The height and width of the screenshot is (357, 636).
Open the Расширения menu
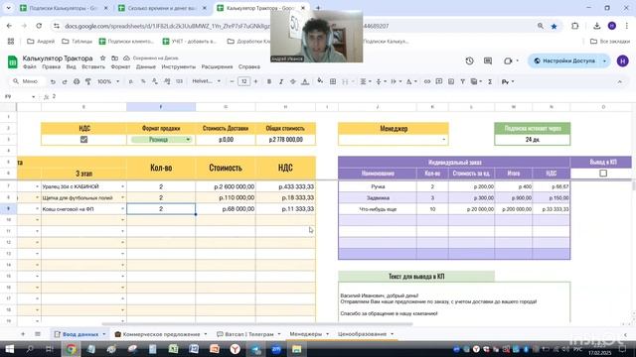tap(217, 66)
